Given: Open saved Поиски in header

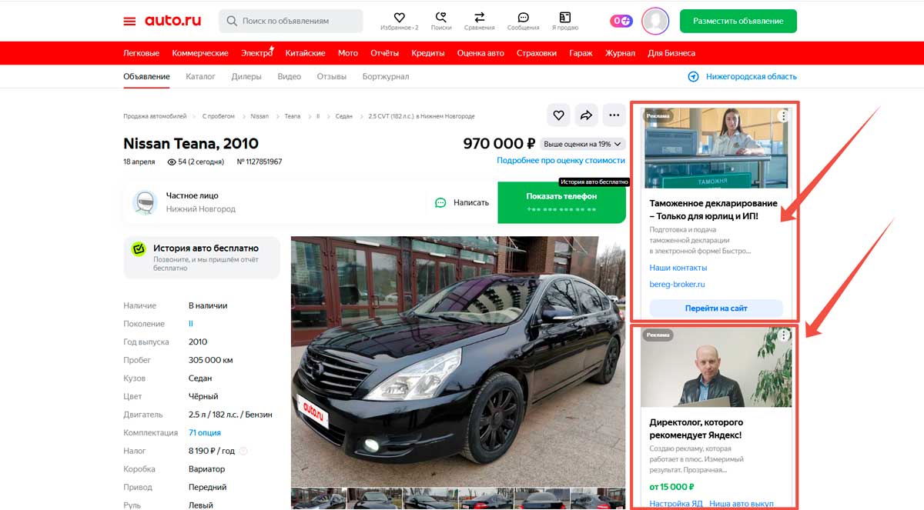Looking at the screenshot, I should [x=441, y=21].
